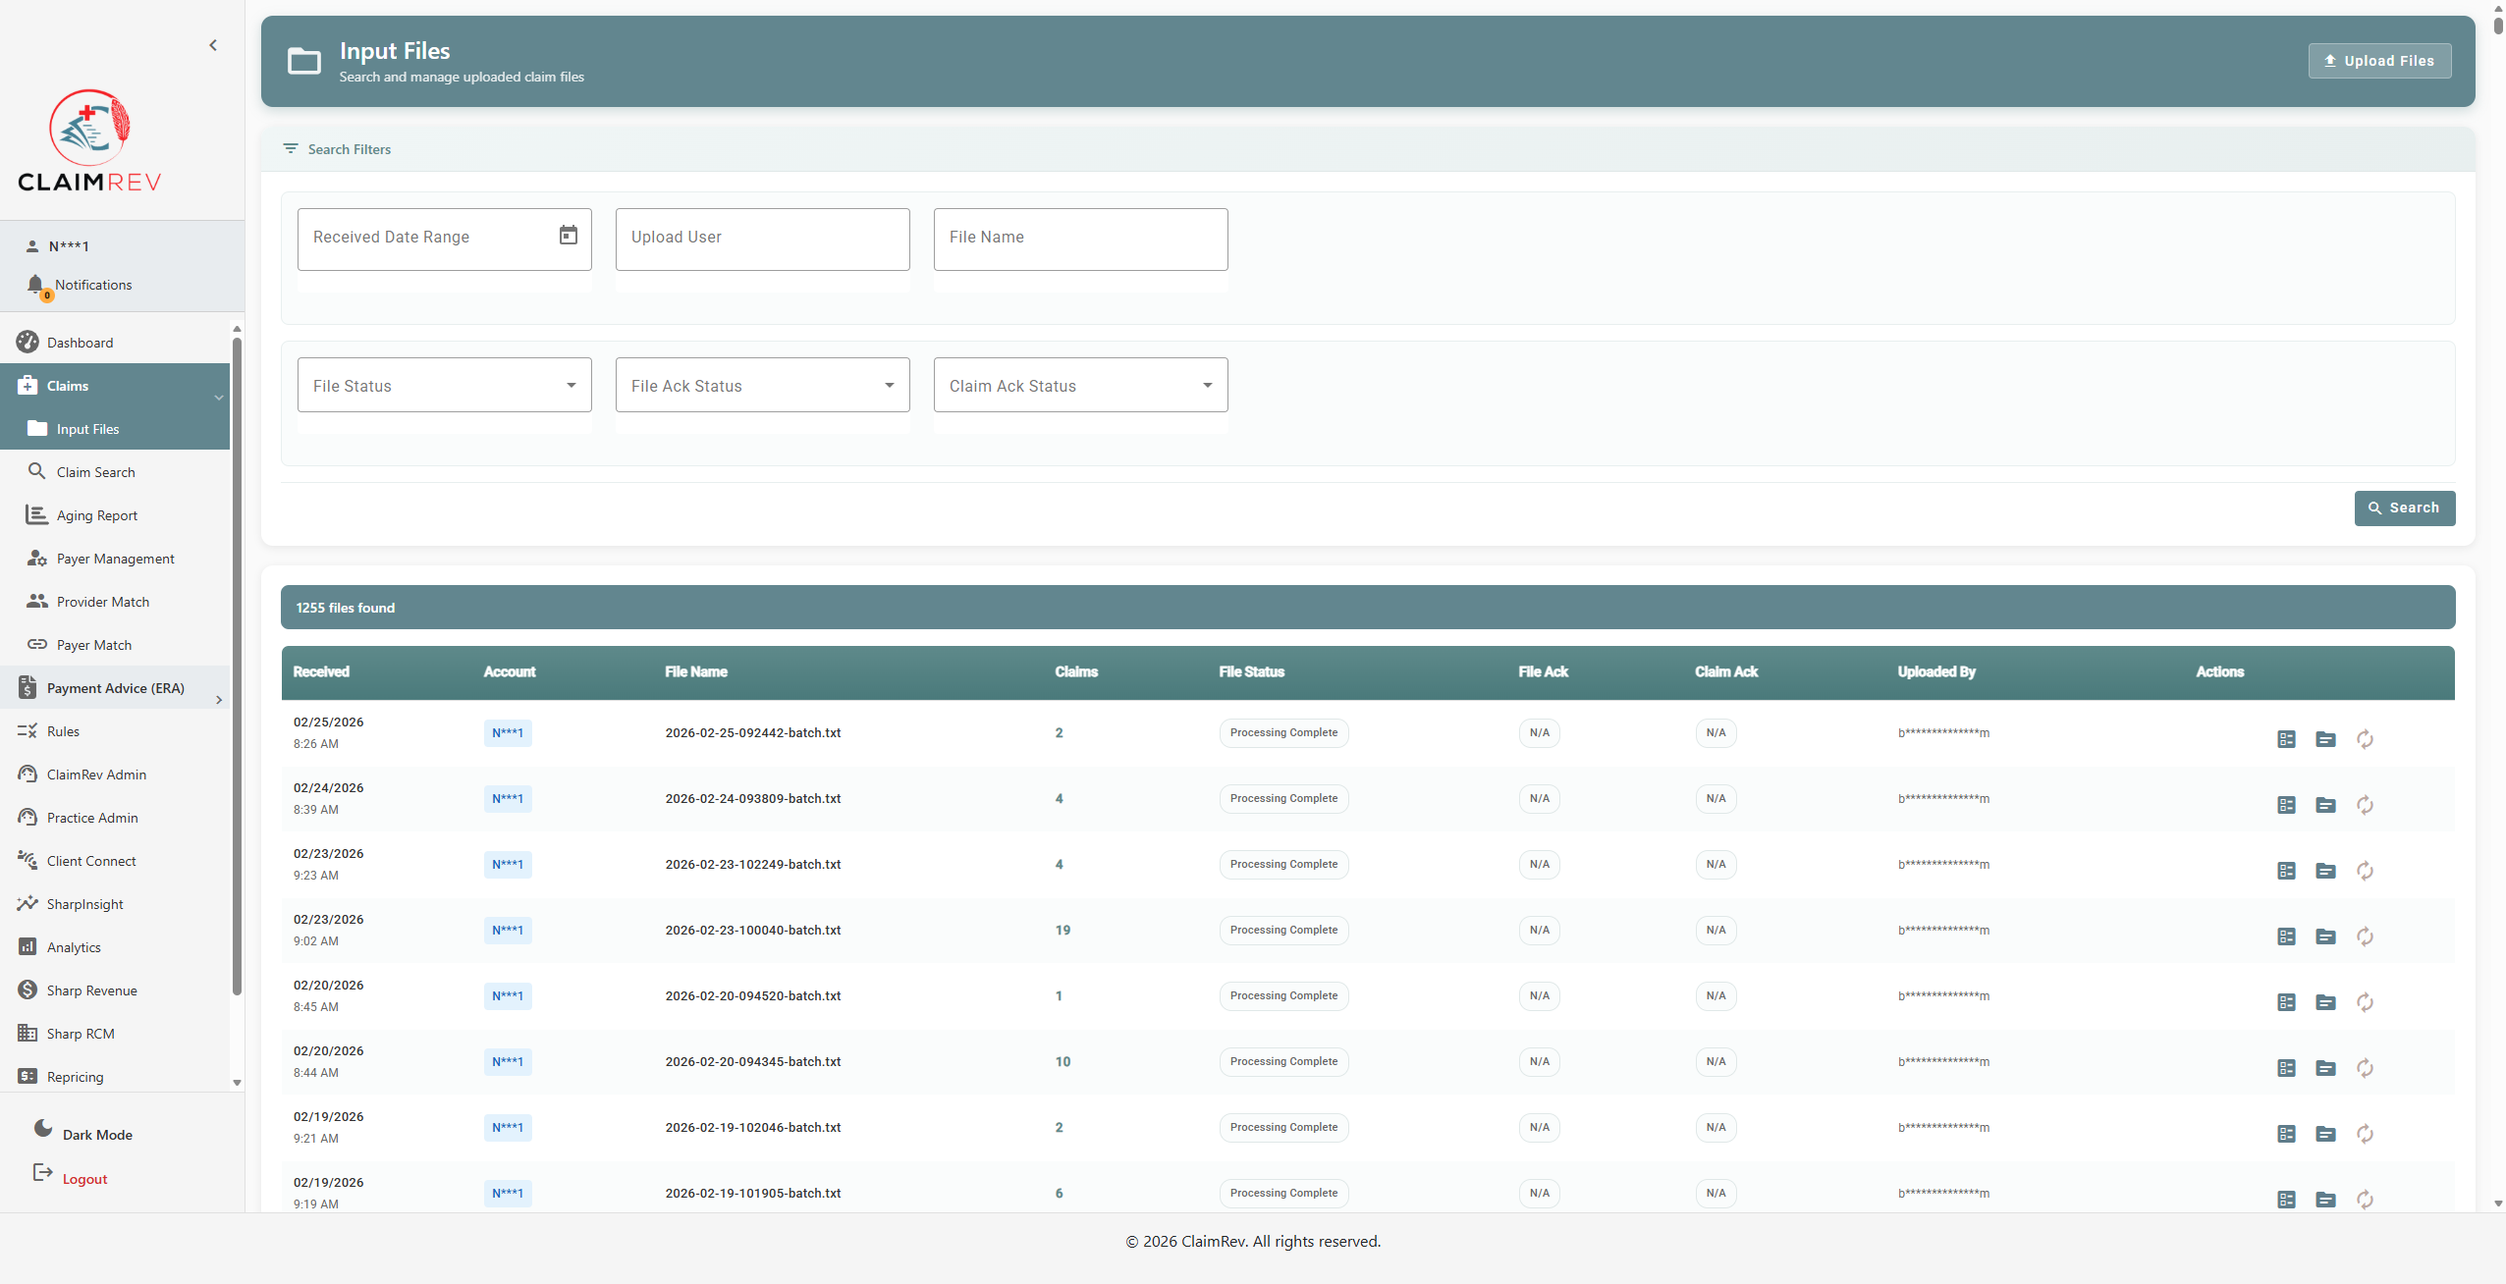The width and height of the screenshot is (2506, 1284).
Task: Open file details icon for 2026-02-19-102046-batch.txt
Action: (x=2325, y=1134)
